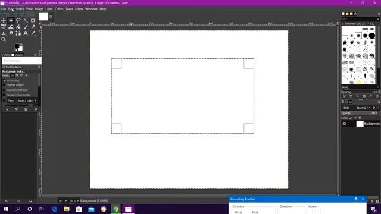The height and width of the screenshot is (214, 381).
Task: Set selection mode to Add
Action: point(17,75)
